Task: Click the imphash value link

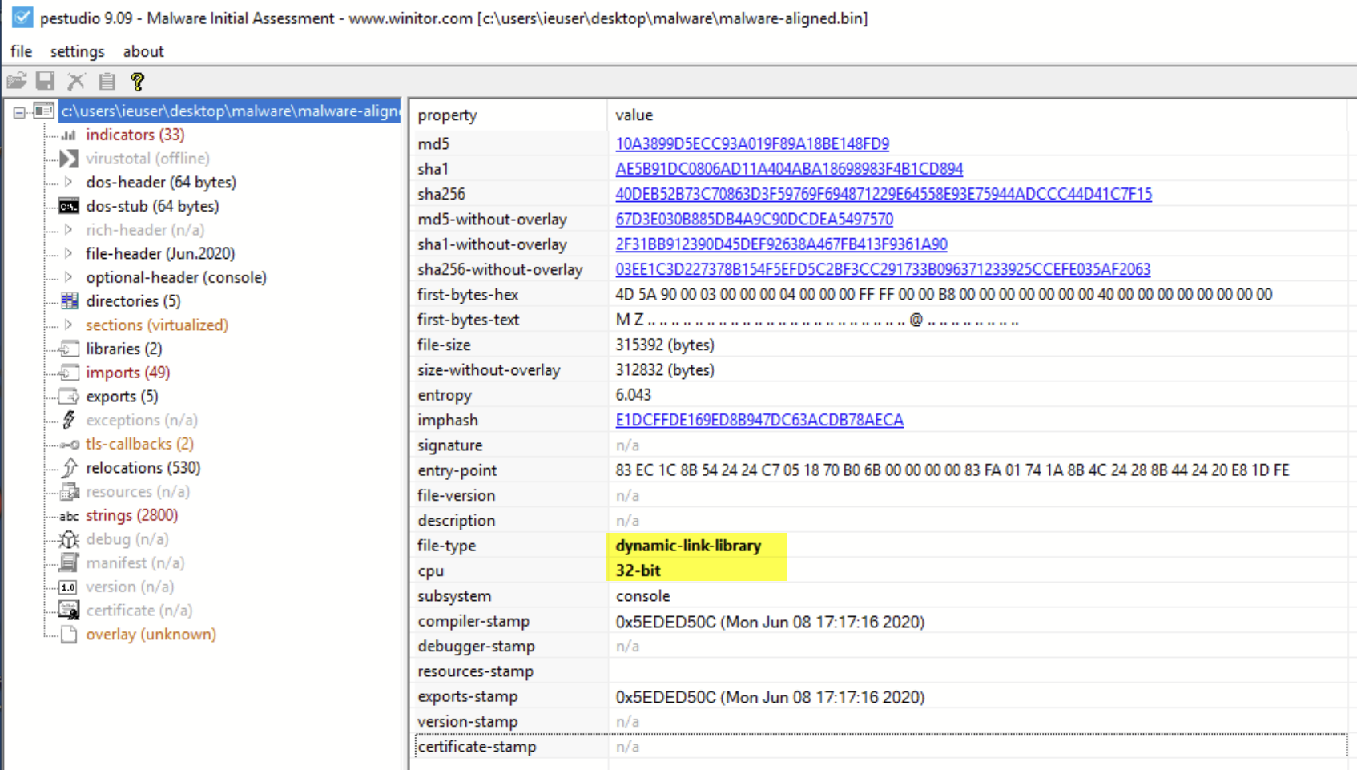Action: (x=759, y=421)
